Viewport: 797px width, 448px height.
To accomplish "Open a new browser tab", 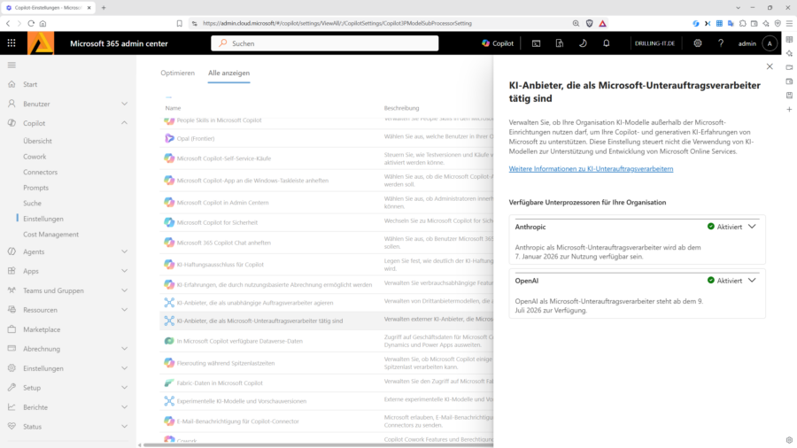I will (x=104, y=8).
